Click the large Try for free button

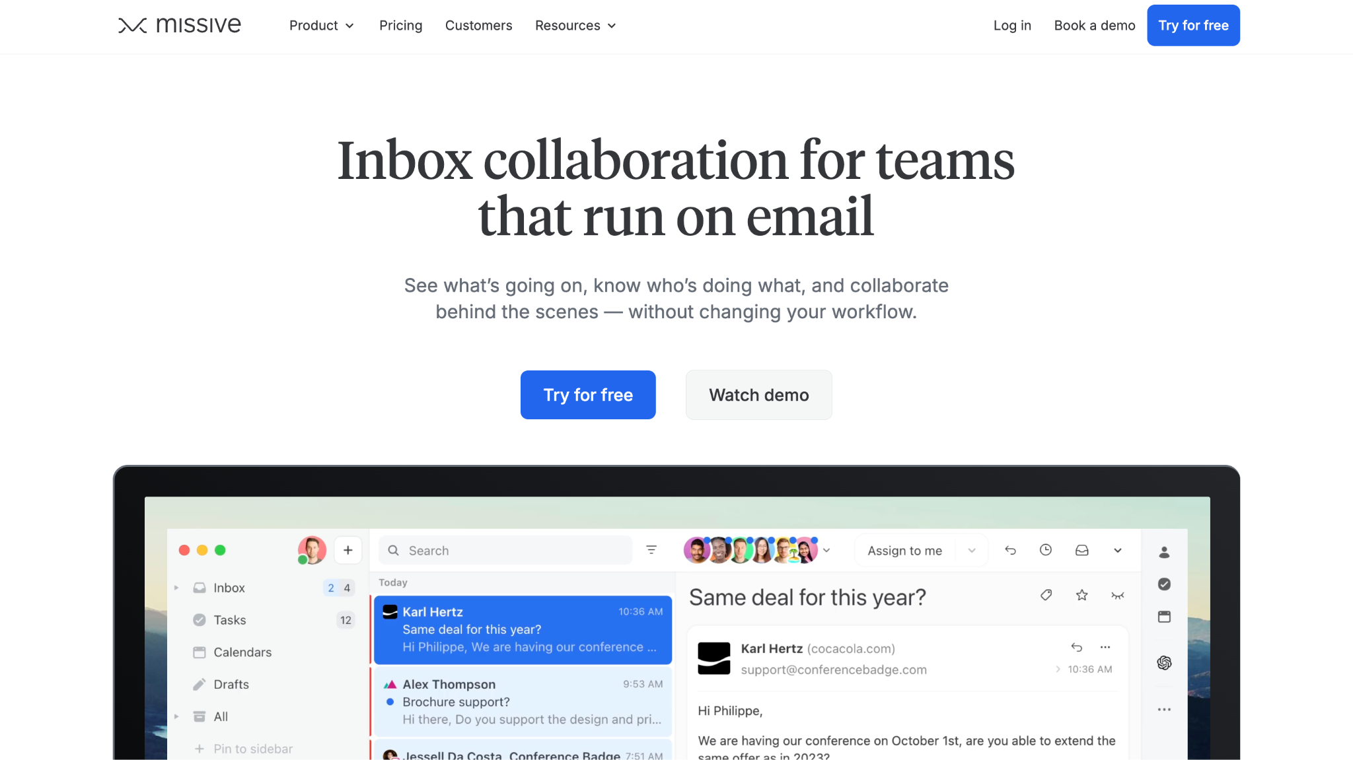coord(588,395)
